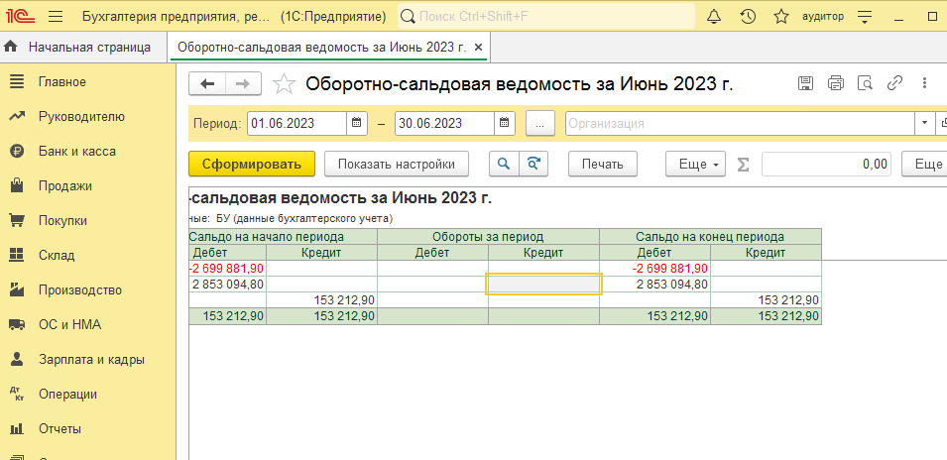The image size is (947, 460).
Task: Click the Печать button
Action: pyautogui.click(x=603, y=164)
